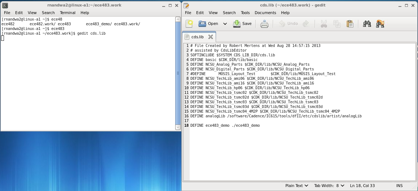
Task: Print the current document
Action: click(264, 24)
